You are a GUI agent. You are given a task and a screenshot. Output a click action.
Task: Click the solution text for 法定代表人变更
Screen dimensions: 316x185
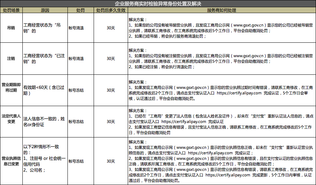tap(221, 122)
